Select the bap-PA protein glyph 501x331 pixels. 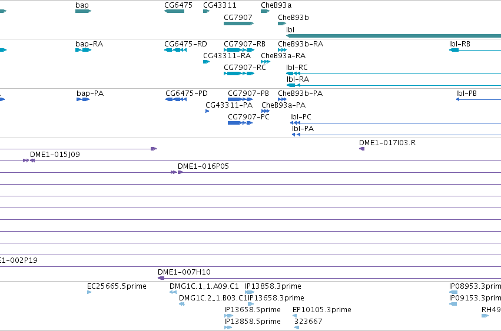click(83, 99)
